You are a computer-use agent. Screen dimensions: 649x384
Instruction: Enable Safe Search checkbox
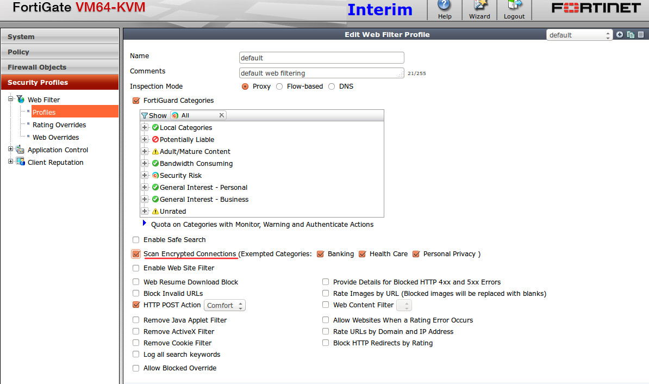(136, 239)
